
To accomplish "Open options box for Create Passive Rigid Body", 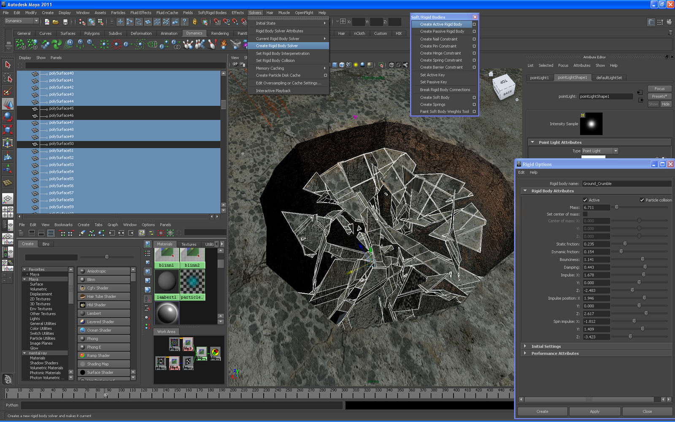I will coord(474,31).
